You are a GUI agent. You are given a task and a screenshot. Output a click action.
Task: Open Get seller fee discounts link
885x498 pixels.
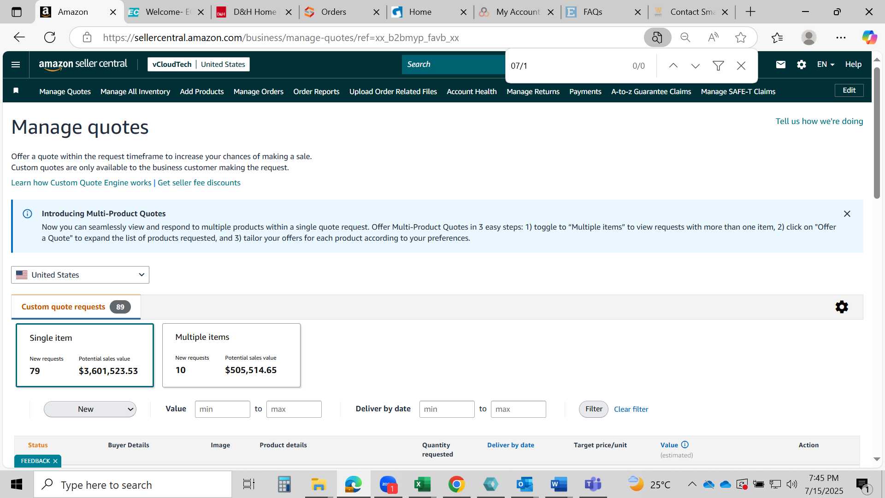tap(199, 183)
